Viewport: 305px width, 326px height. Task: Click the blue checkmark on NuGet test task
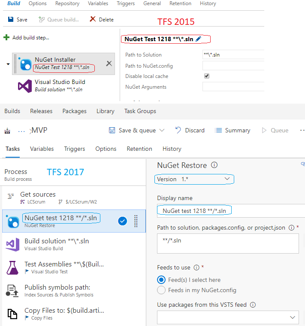pos(122,221)
